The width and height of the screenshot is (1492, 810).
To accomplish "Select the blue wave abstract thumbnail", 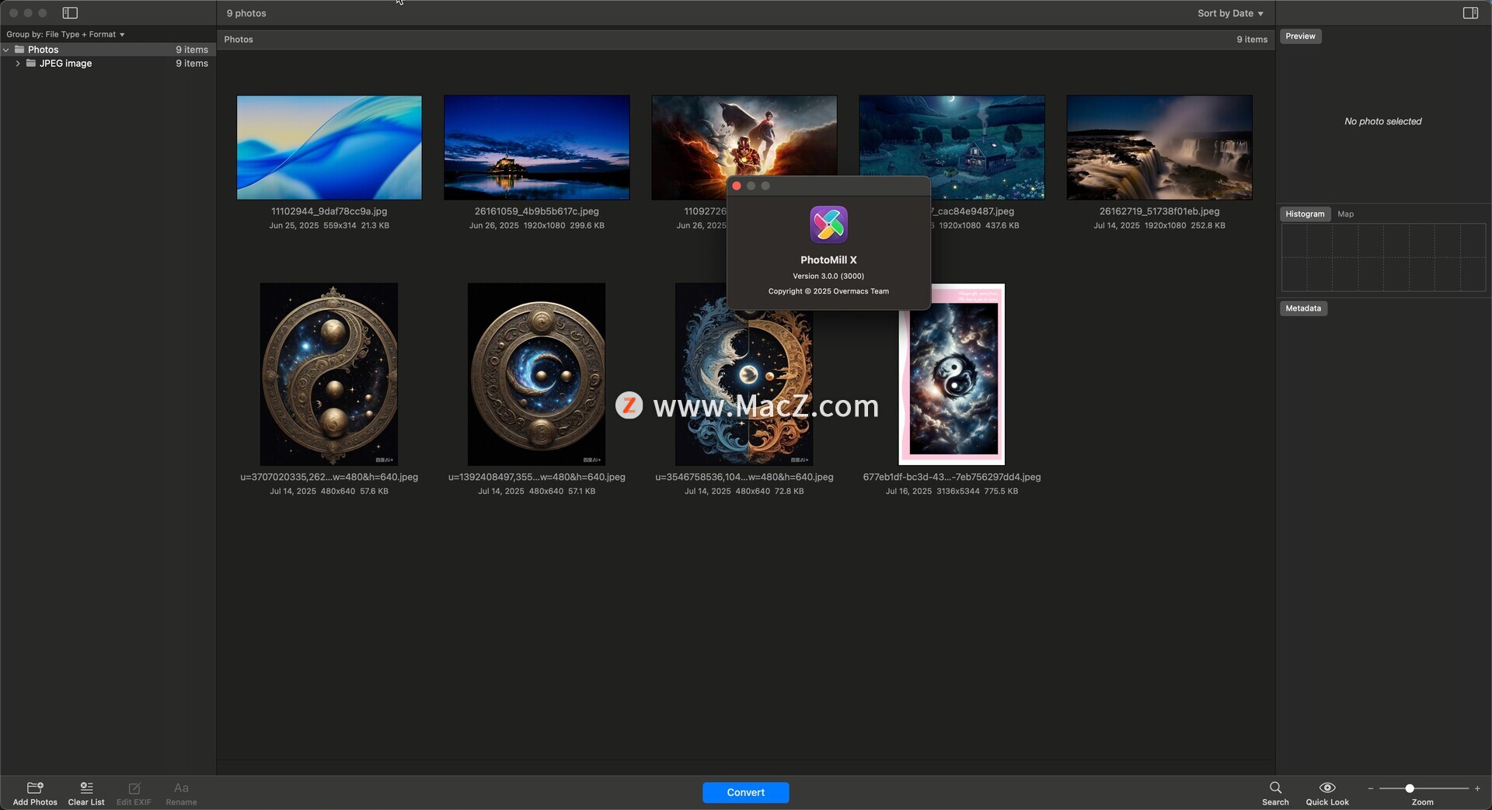I will tap(329, 148).
